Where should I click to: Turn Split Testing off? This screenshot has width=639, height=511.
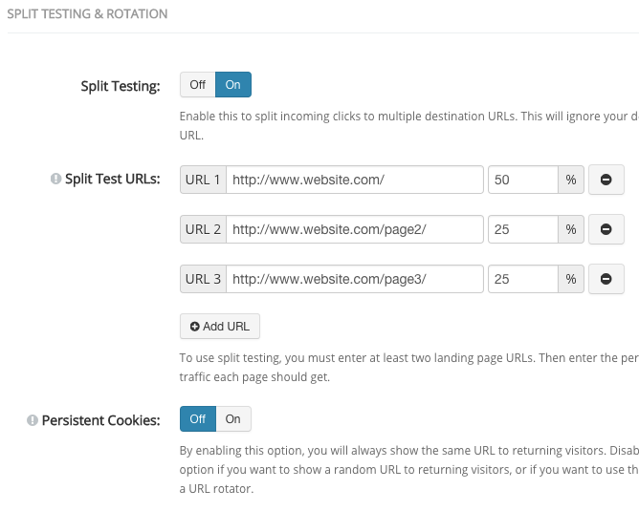(x=197, y=85)
